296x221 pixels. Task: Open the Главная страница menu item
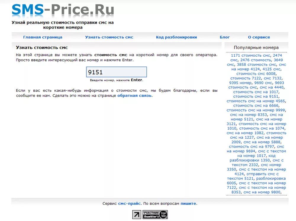click(x=43, y=37)
